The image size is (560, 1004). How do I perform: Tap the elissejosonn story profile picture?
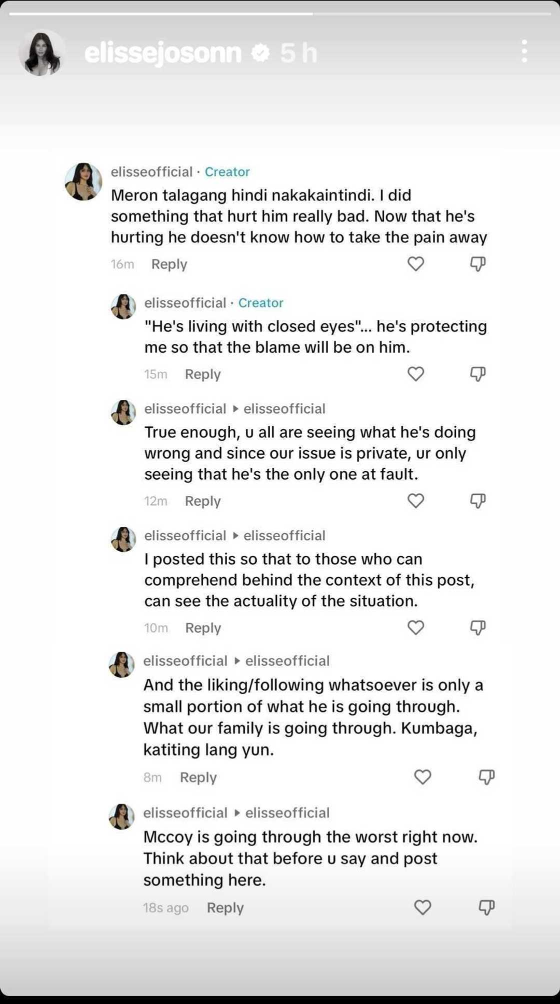(42, 53)
